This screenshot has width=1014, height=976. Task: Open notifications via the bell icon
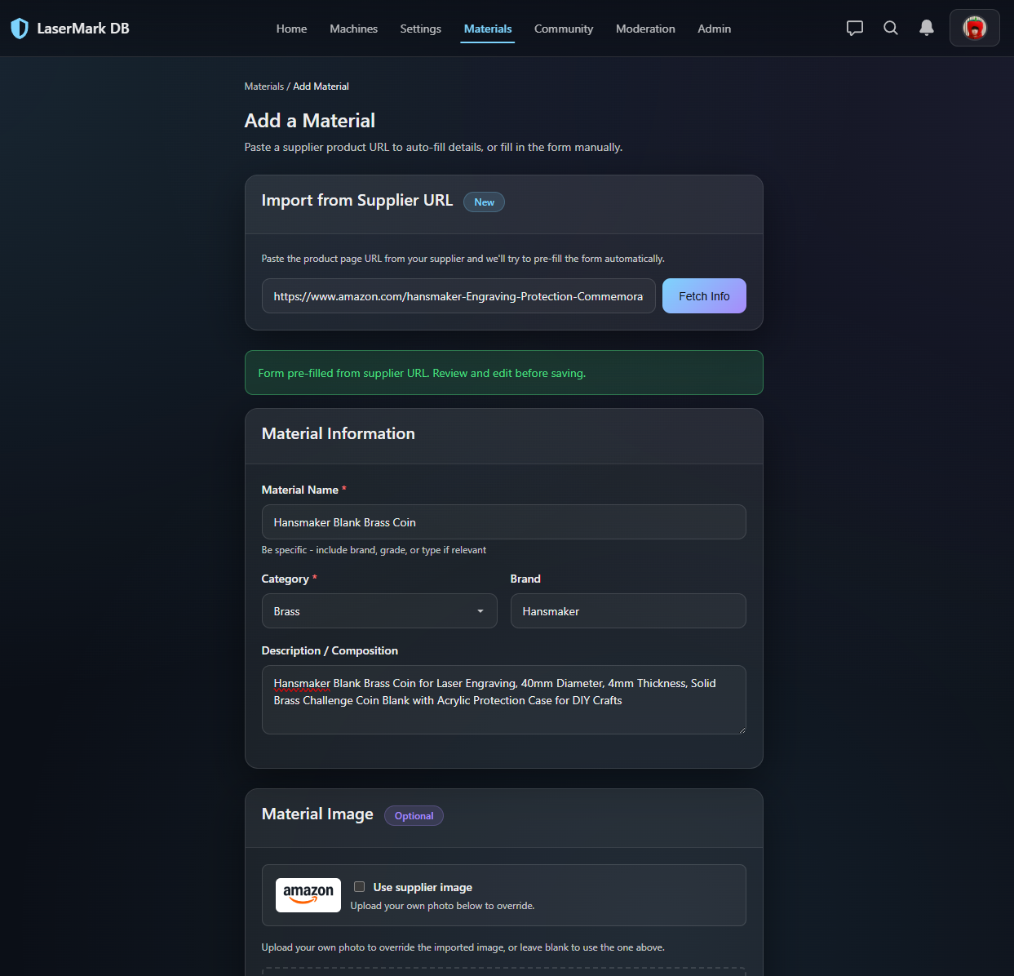point(926,27)
